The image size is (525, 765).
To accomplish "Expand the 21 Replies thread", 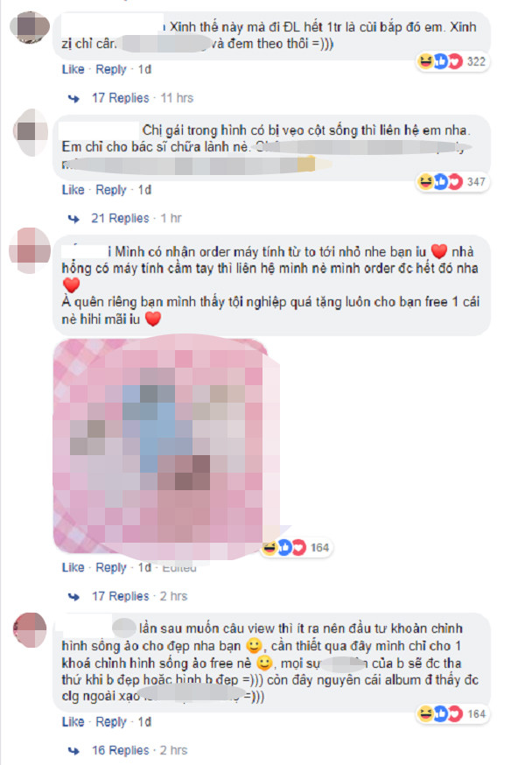I will pos(120,218).
